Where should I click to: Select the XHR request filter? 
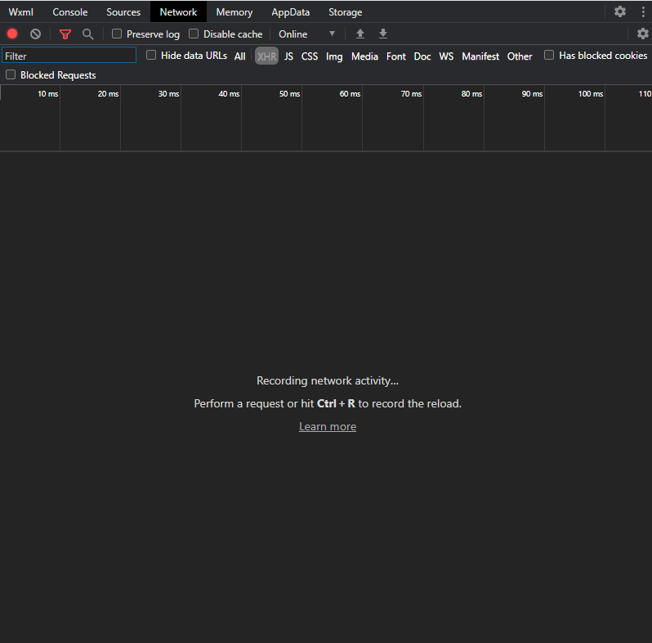tap(266, 56)
